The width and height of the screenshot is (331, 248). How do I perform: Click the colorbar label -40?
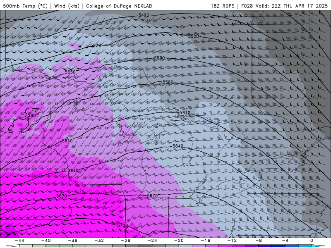[46, 241]
